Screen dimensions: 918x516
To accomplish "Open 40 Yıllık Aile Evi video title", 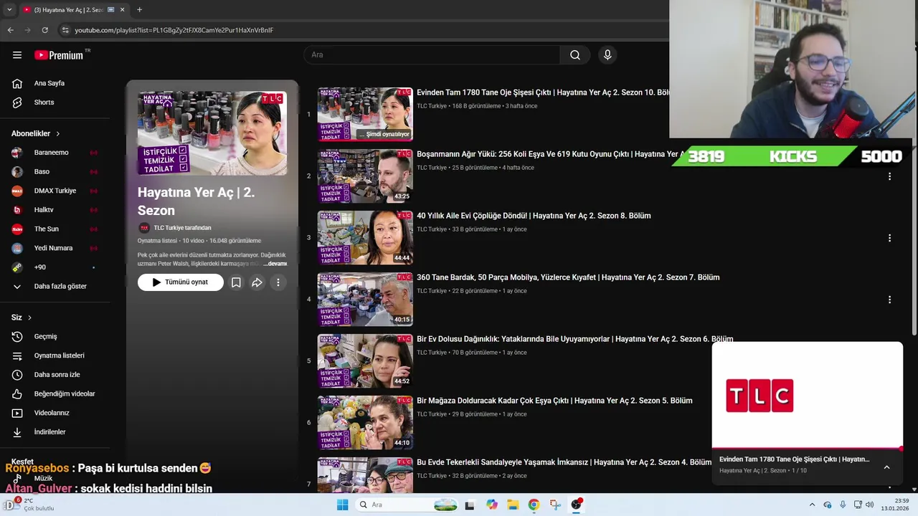I will (x=534, y=216).
